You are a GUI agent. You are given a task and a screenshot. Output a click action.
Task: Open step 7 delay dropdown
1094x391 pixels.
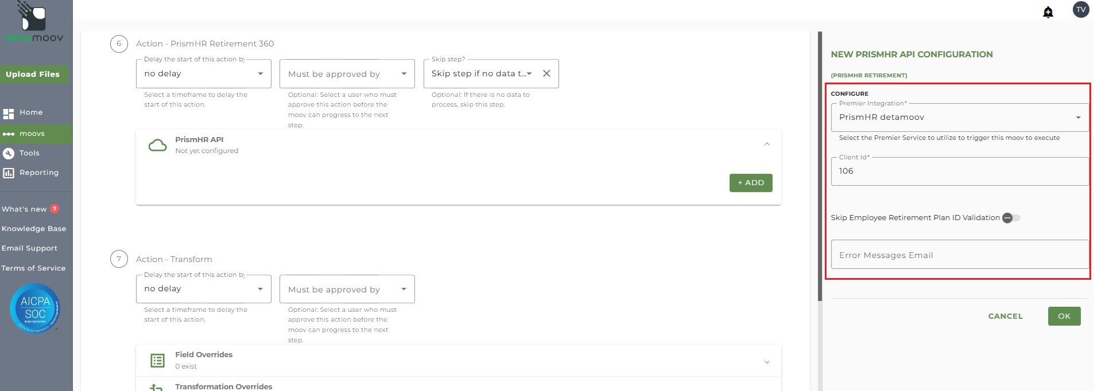(x=204, y=289)
